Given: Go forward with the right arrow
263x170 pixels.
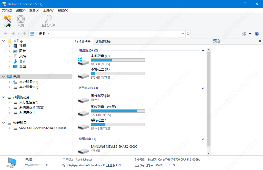Looking at the screenshot, I should 13,34.
